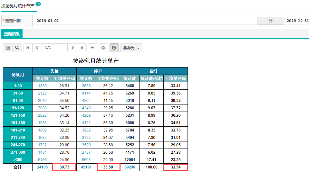
Task: Open 经产 count link 3638
Action: 86,86
